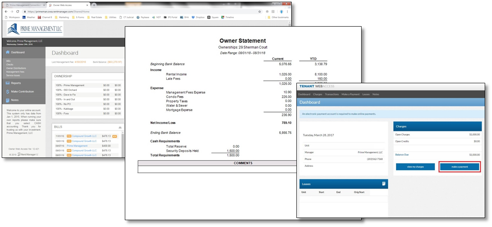This screenshot has height=227, width=492.
Task: Click the Leases panel document icon
Action: [384, 184]
